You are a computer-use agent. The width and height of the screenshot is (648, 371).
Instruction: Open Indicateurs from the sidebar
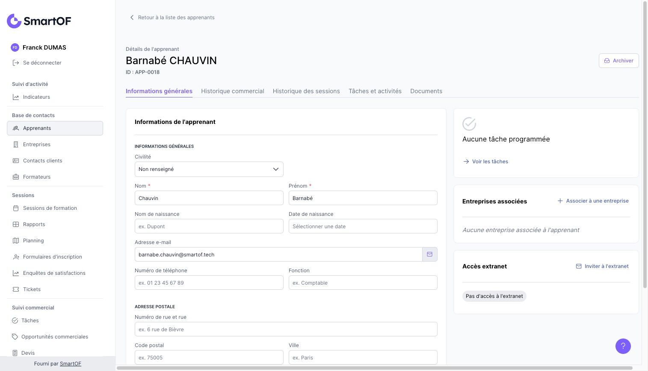pyautogui.click(x=36, y=97)
